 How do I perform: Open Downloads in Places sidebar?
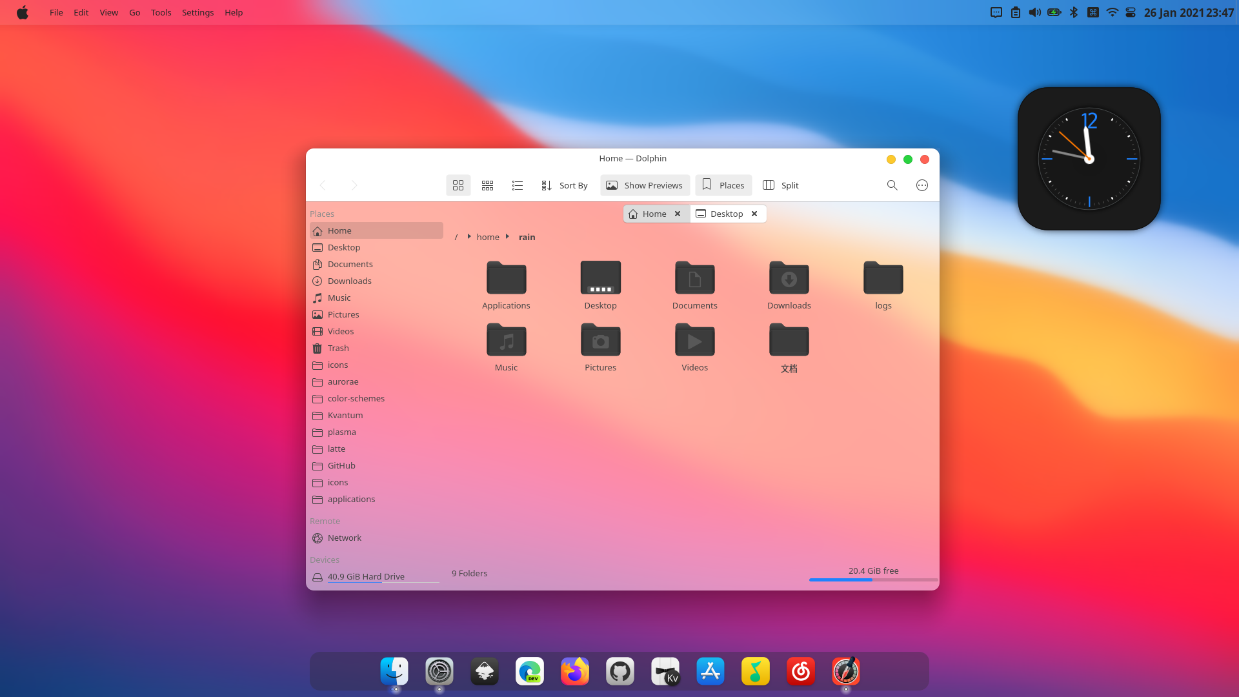click(376, 281)
